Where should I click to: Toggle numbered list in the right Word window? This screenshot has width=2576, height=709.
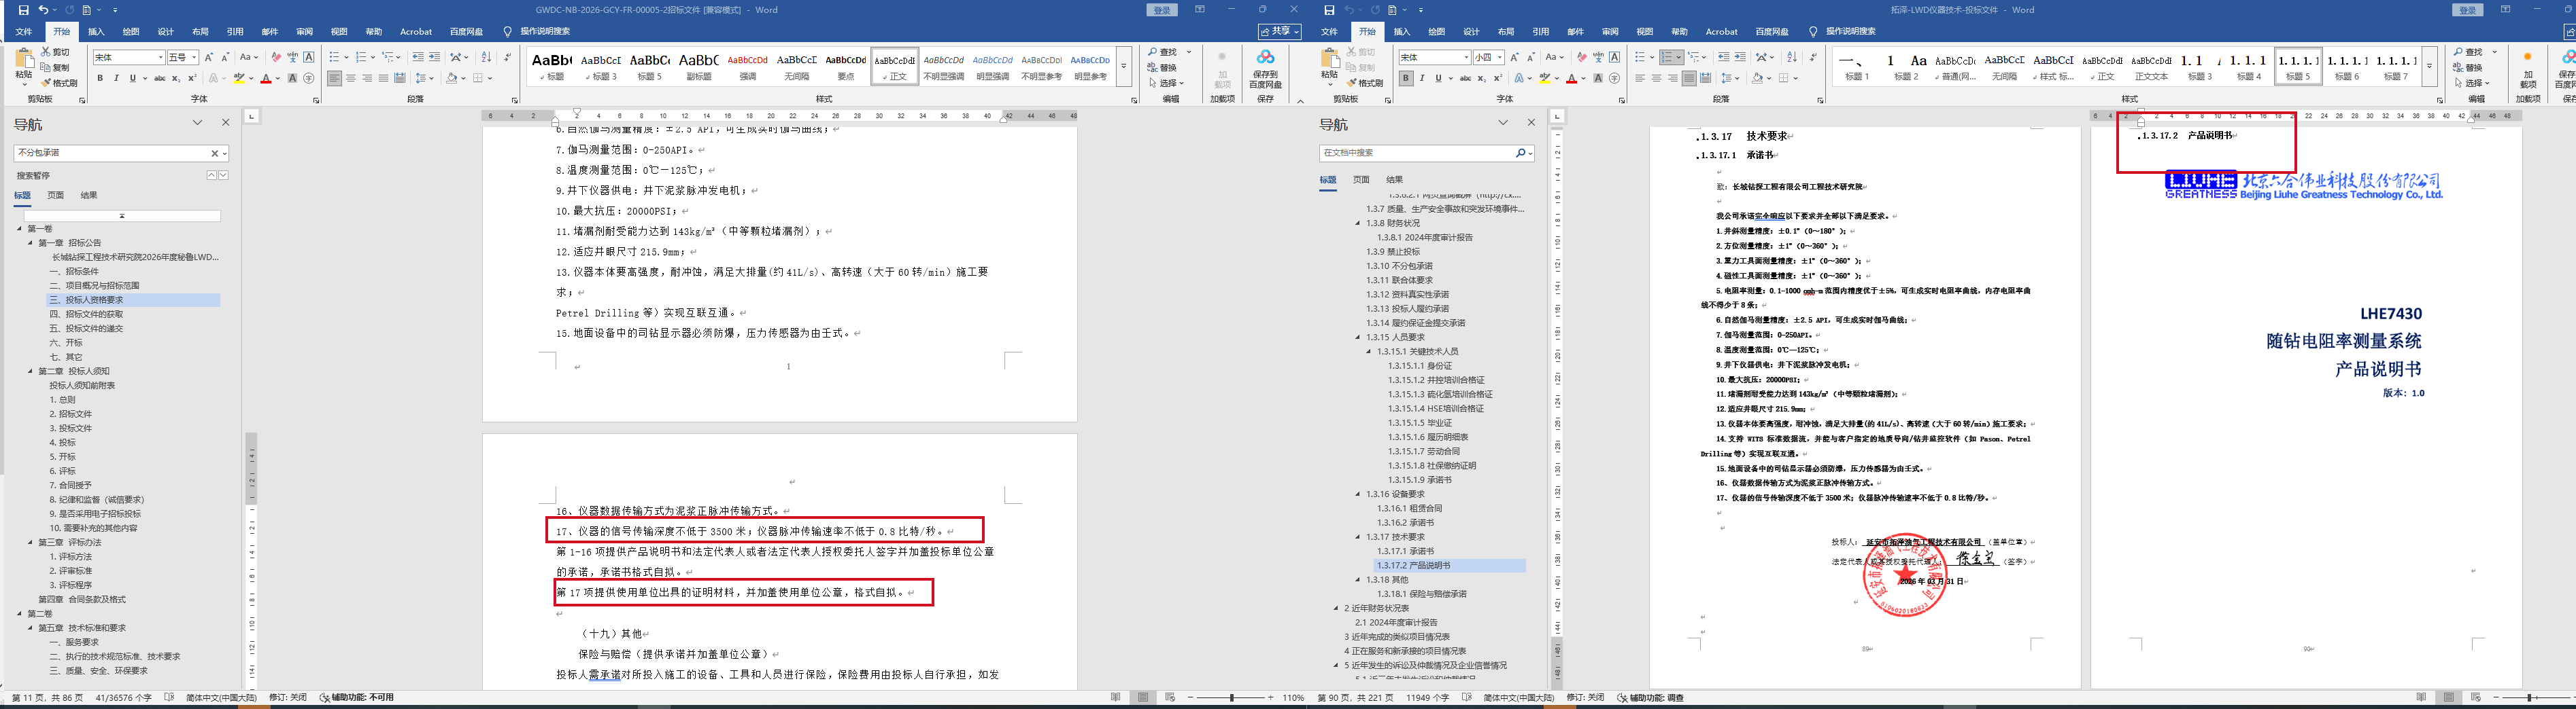click(1667, 57)
